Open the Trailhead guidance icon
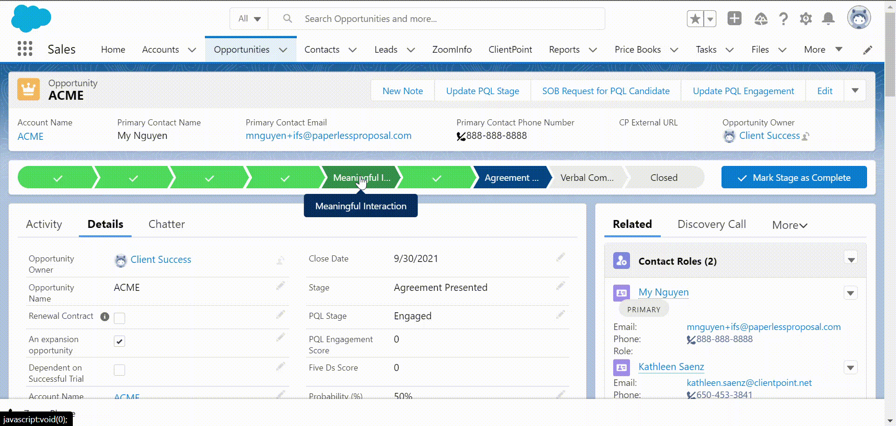This screenshot has height=426, width=896. 761,19
